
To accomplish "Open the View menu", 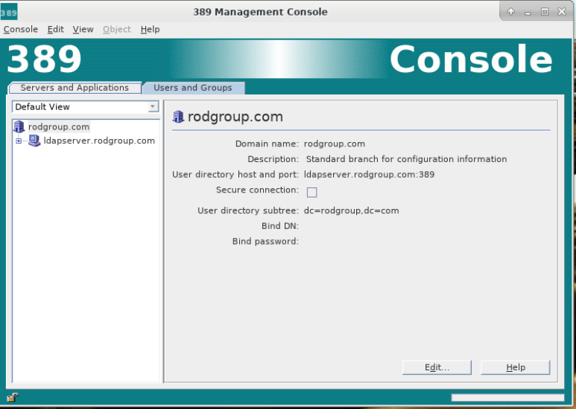I will [x=83, y=29].
